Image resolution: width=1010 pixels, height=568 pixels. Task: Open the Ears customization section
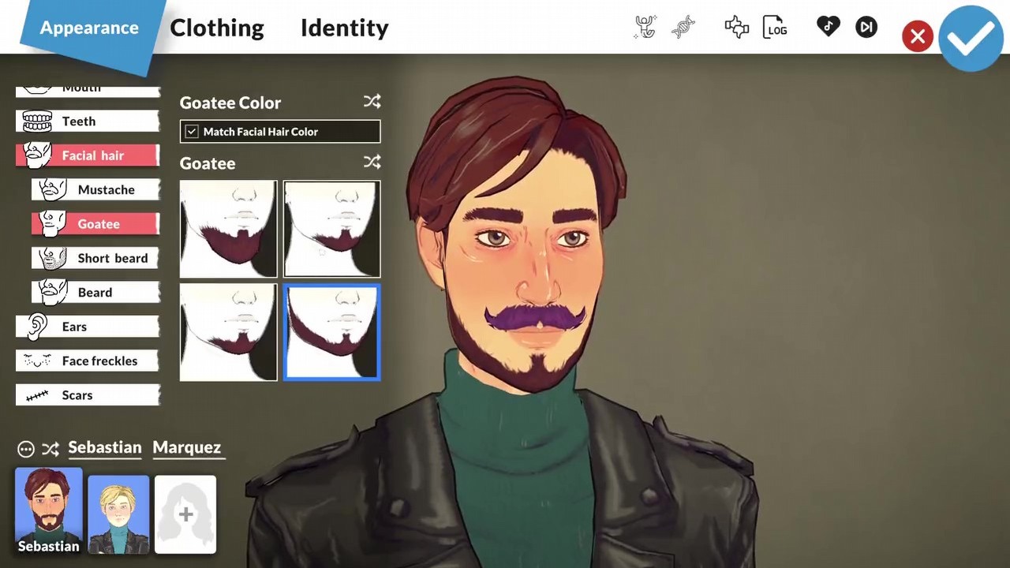tap(74, 327)
